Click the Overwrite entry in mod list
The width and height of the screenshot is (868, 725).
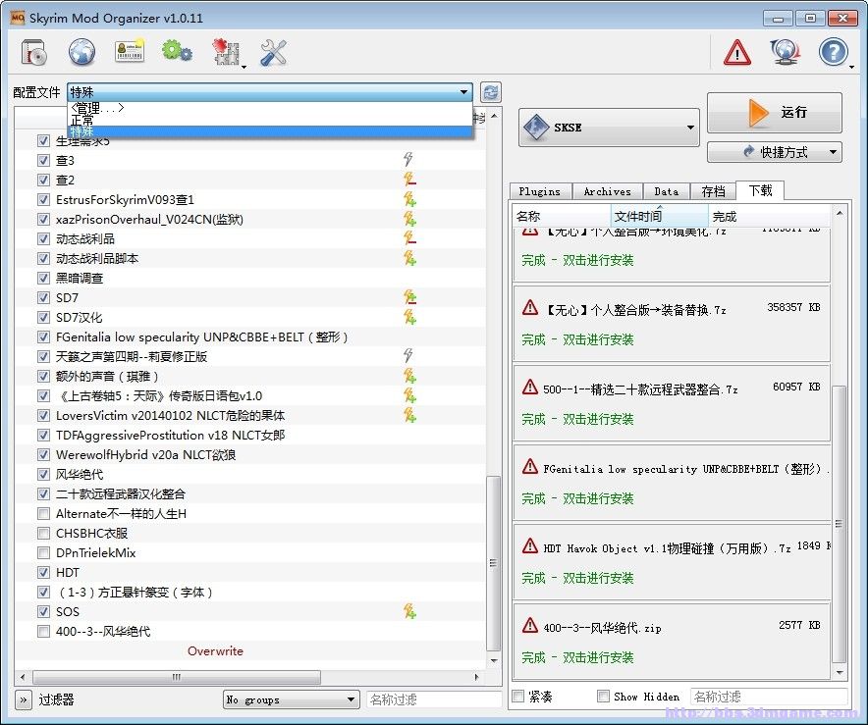point(215,650)
